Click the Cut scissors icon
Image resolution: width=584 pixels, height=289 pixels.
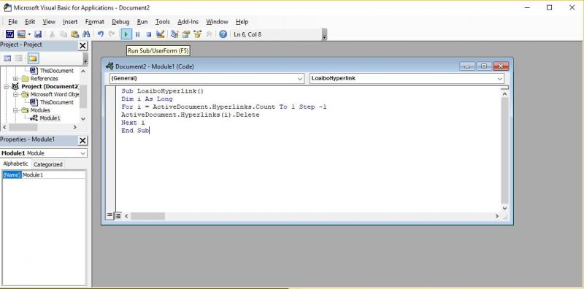pos(52,34)
